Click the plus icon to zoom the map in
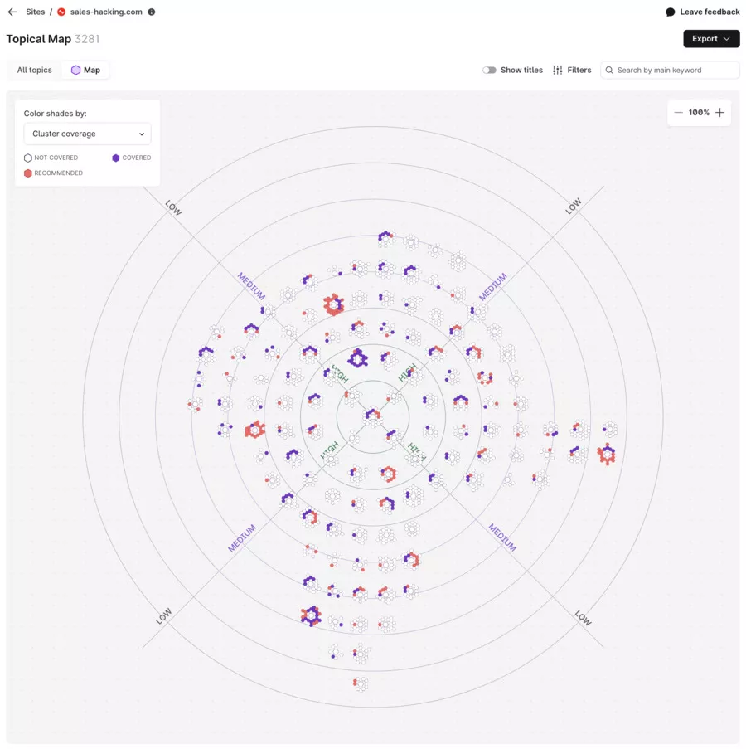Image resolution: width=746 pixels, height=749 pixels. tap(720, 112)
